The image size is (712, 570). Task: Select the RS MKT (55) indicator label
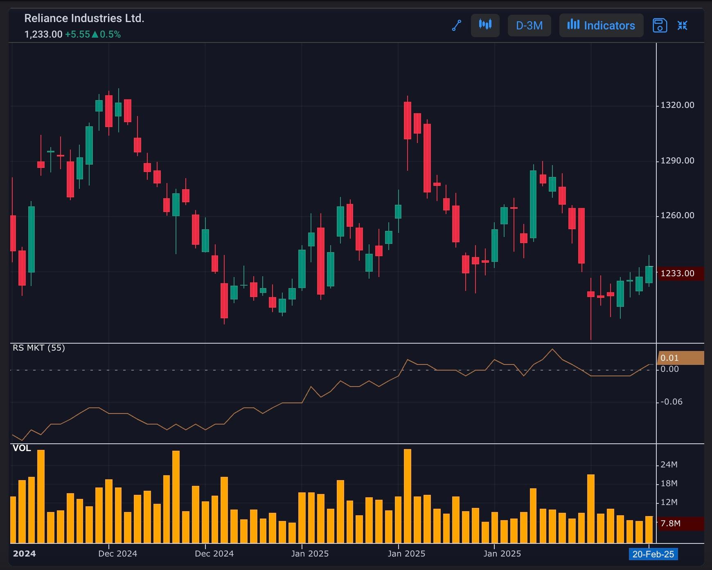click(x=39, y=348)
